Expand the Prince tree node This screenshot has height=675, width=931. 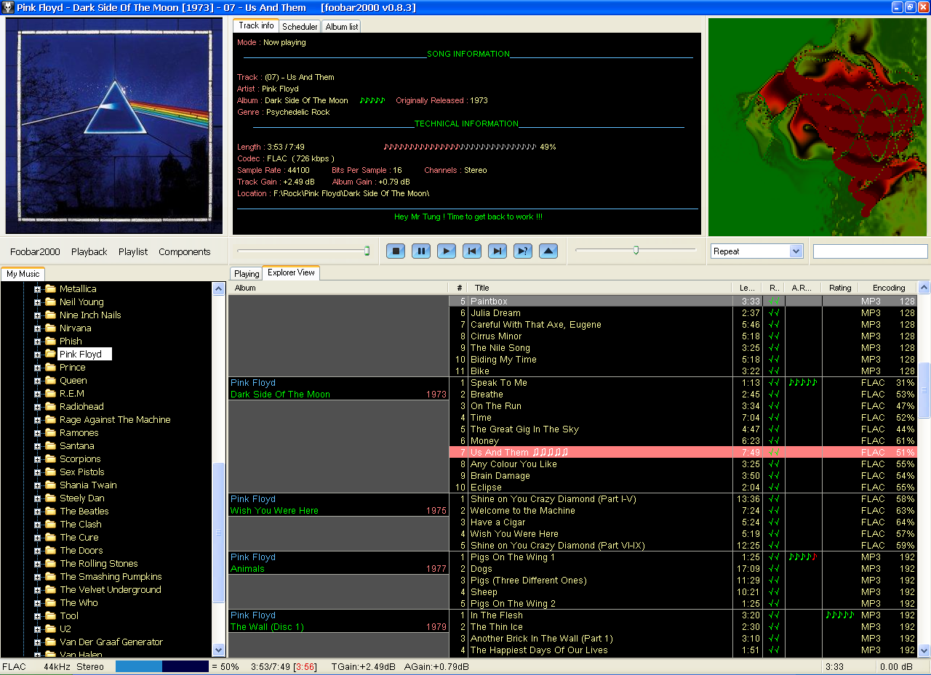click(37, 368)
